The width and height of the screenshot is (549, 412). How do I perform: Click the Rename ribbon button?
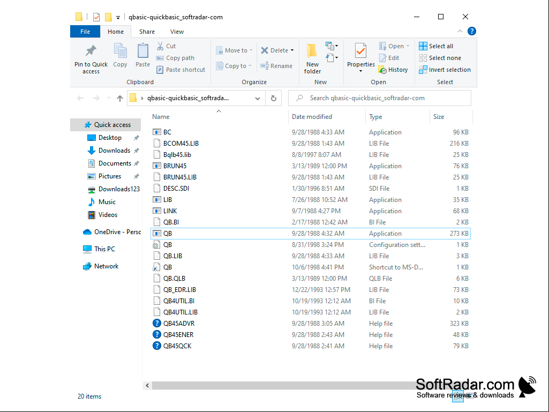click(276, 66)
